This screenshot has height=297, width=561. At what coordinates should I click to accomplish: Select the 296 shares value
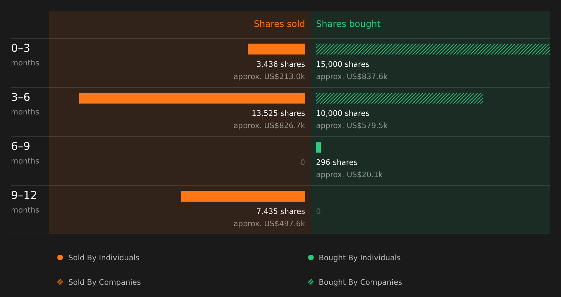pyautogui.click(x=337, y=162)
